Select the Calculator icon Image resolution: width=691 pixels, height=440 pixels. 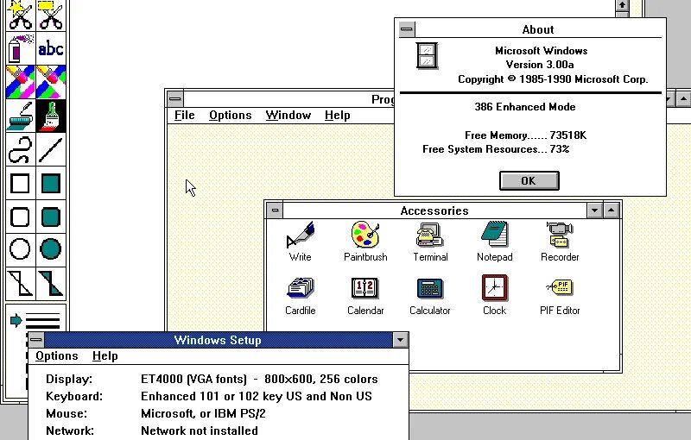[430, 295]
